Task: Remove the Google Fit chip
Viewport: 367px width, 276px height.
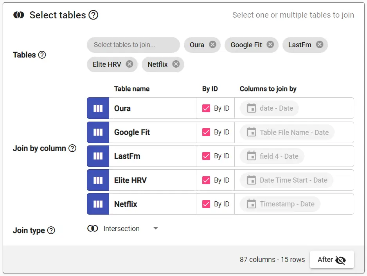Action: pos(270,45)
